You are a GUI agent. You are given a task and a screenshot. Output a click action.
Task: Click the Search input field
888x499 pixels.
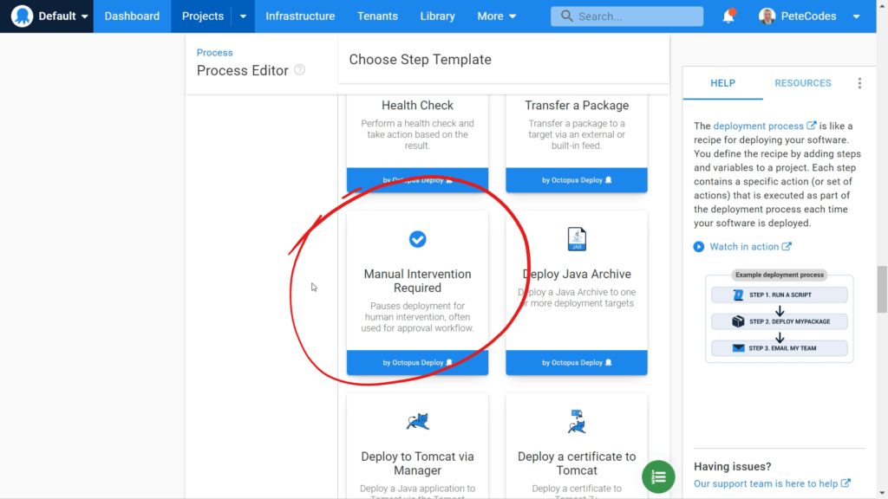[627, 16]
